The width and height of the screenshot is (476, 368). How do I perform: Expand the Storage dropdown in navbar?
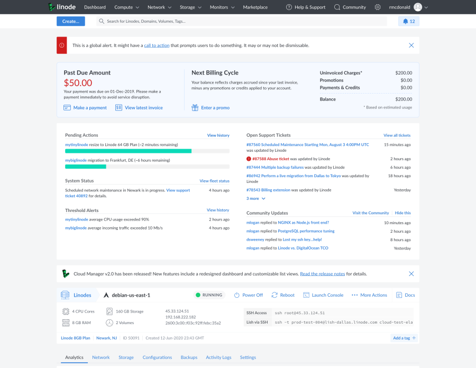[x=190, y=7]
